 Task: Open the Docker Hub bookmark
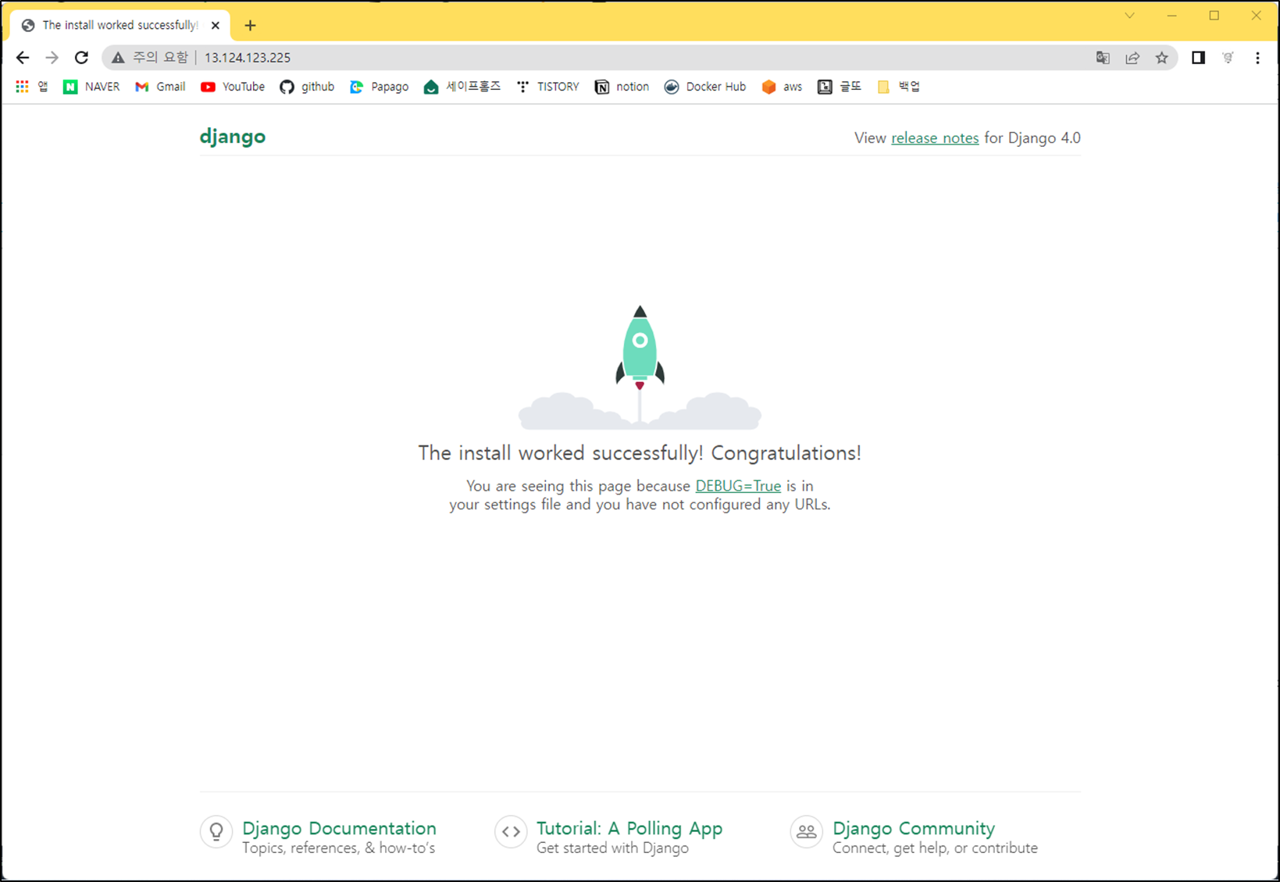point(705,87)
